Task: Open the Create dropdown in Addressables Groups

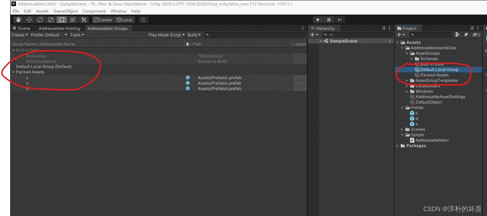Action: [20, 35]
